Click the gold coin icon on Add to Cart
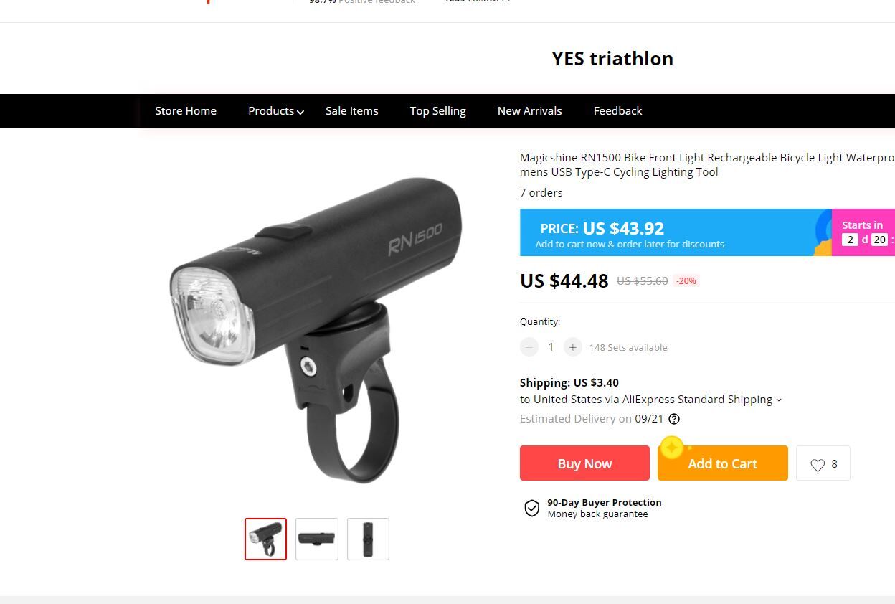 (672, 448)
